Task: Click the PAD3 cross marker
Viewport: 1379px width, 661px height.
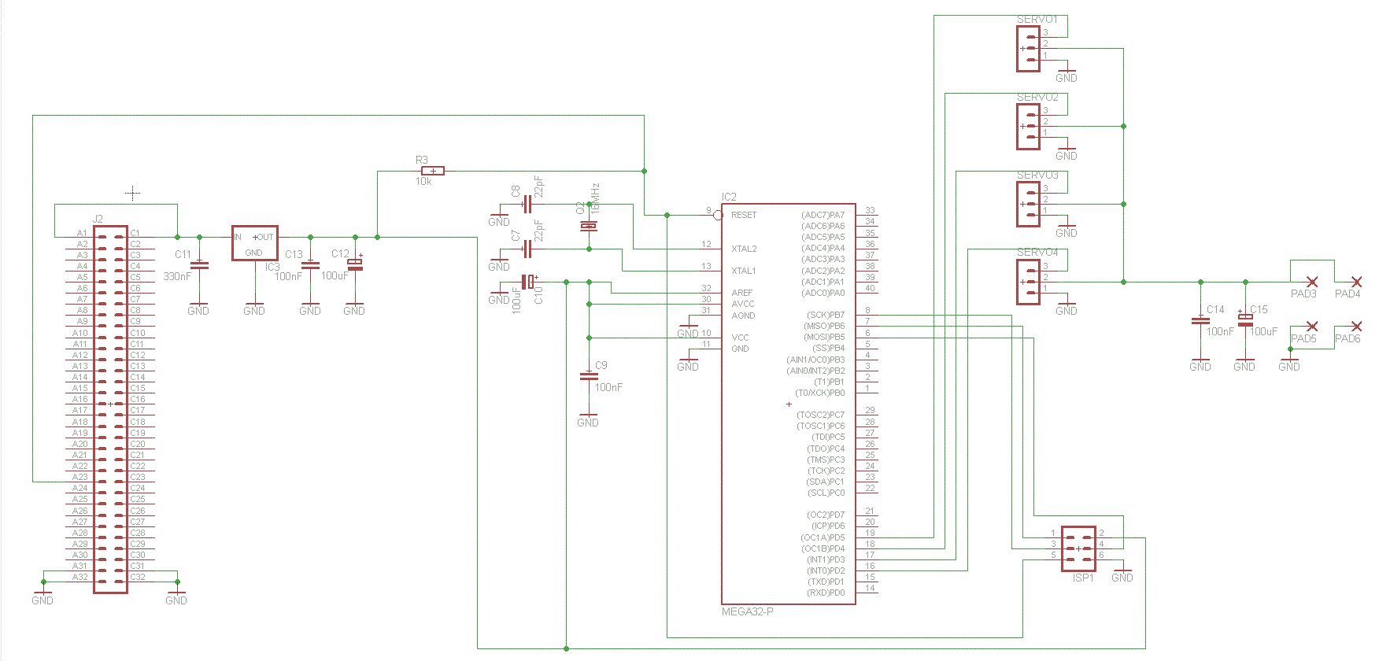Action: (1312, 282)
